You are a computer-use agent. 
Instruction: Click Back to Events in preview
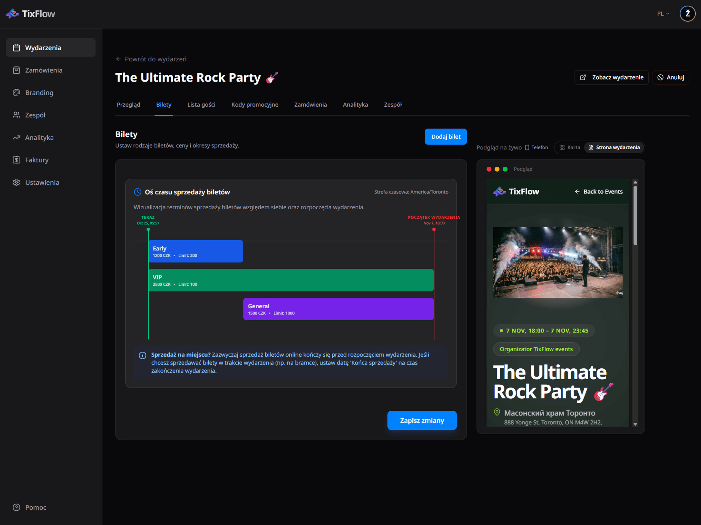coord(598,191)
